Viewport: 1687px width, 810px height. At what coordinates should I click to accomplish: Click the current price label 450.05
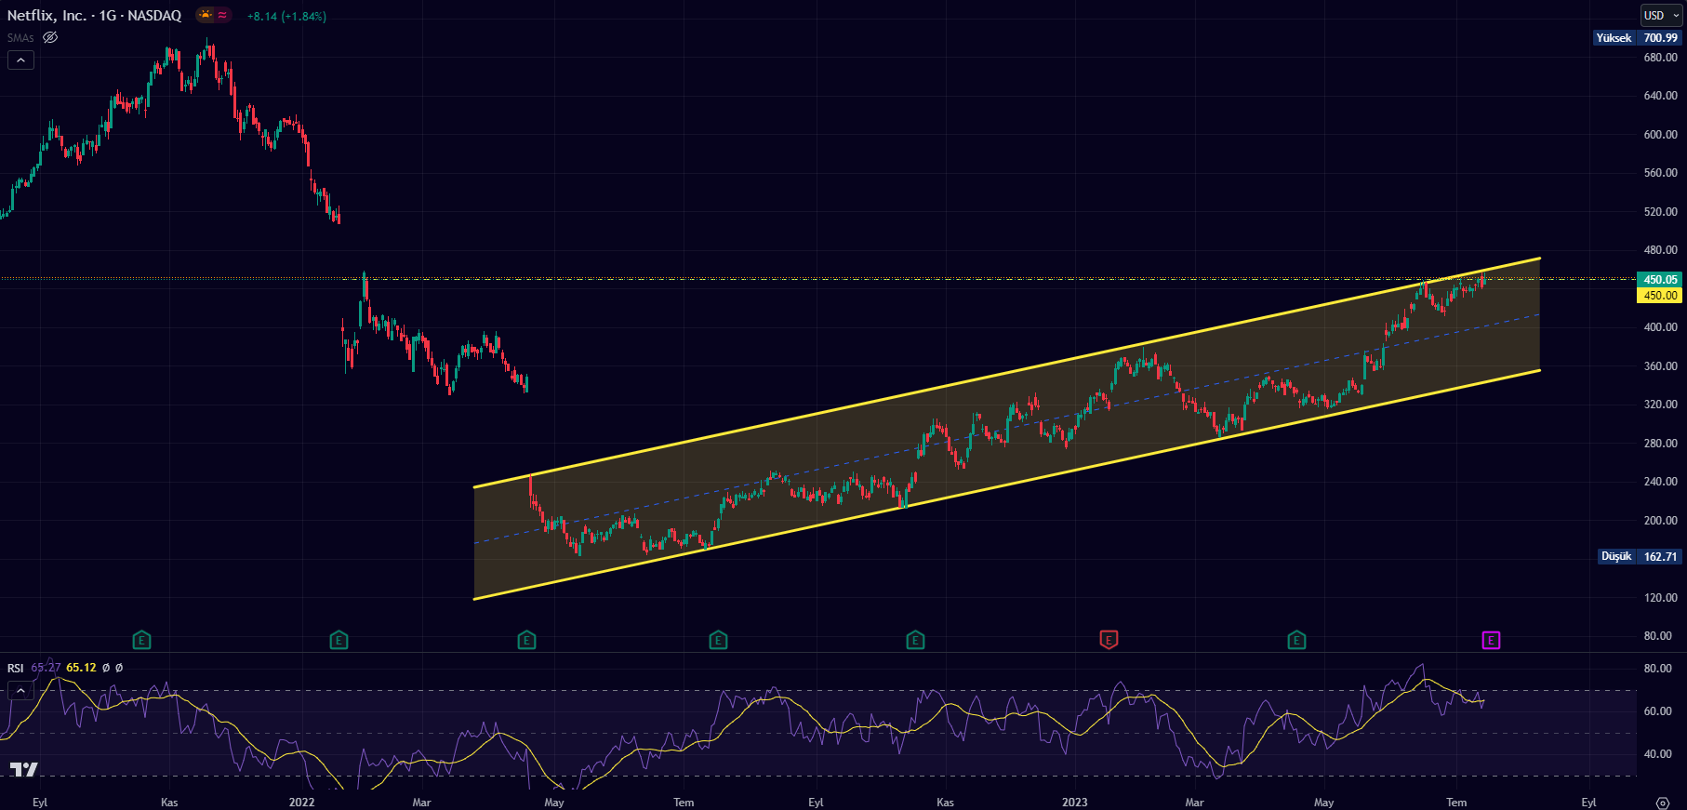pos(1661,279)
